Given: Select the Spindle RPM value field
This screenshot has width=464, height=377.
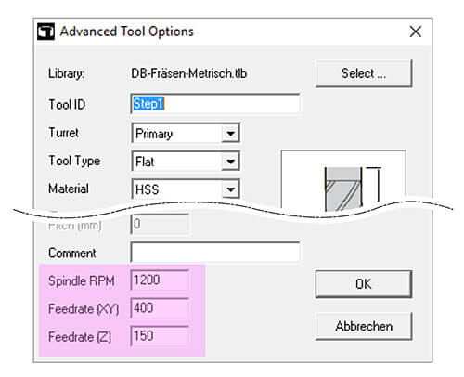Looking at the screenshot, I should tap(160, 280).
